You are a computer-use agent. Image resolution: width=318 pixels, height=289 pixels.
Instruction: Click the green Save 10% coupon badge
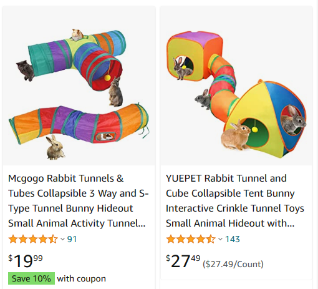pyautogui.click(x=31, y=278)
